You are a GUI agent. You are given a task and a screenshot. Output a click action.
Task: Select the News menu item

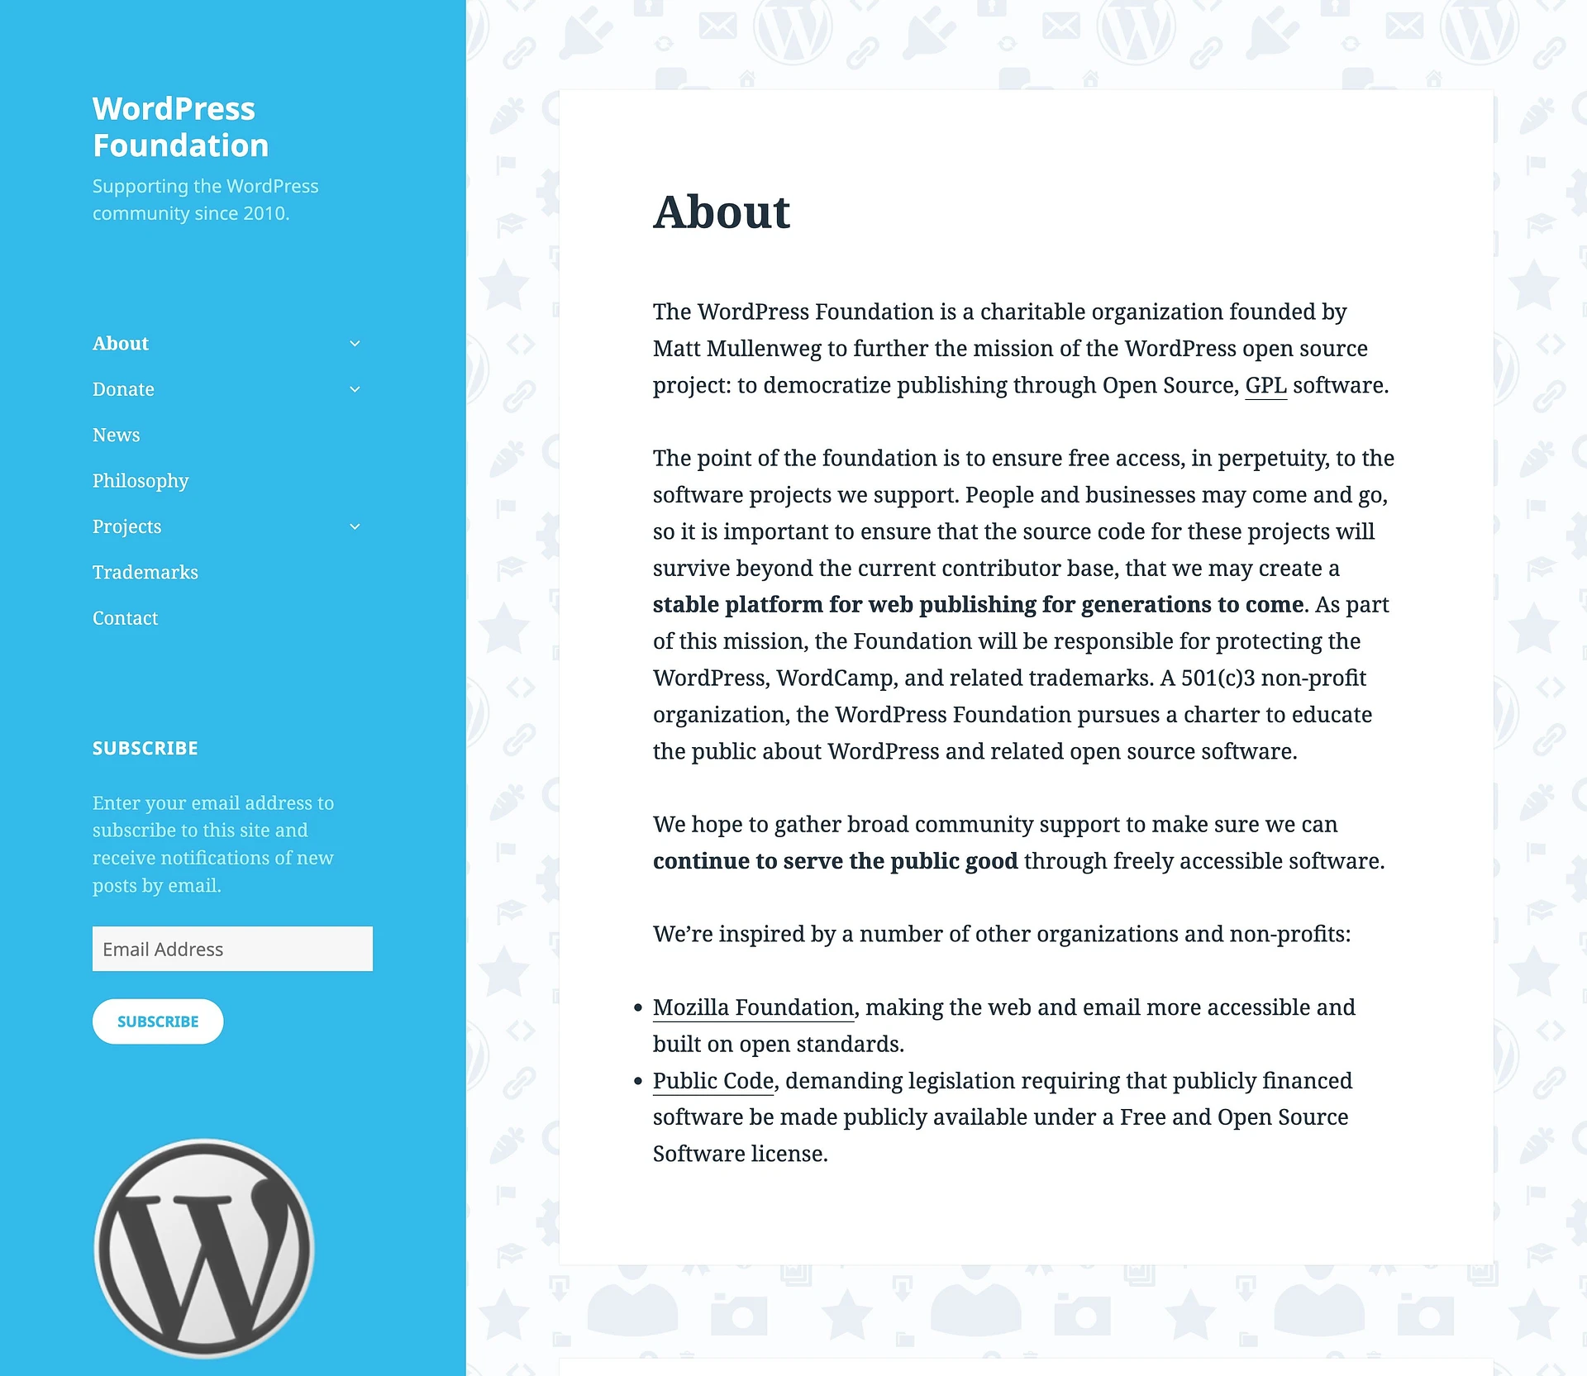pyautogui.click(x=115, y=433)
